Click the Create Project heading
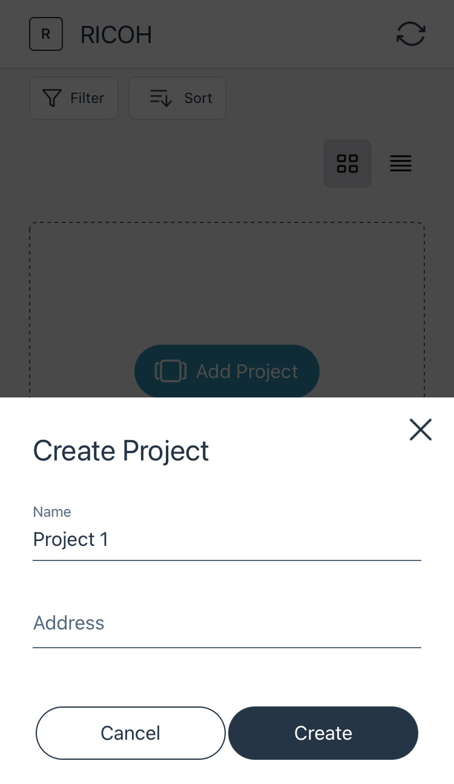Screen dimensions: 454x784 (x=121, y=451)
